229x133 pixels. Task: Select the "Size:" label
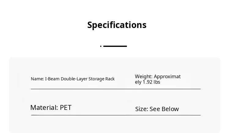(x=141, y=109)
